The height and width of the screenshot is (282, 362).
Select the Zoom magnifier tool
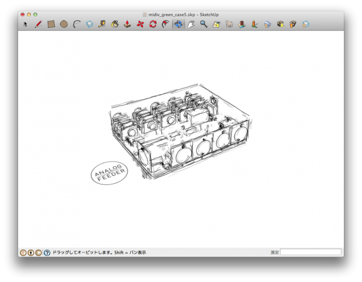coord(204,25)
